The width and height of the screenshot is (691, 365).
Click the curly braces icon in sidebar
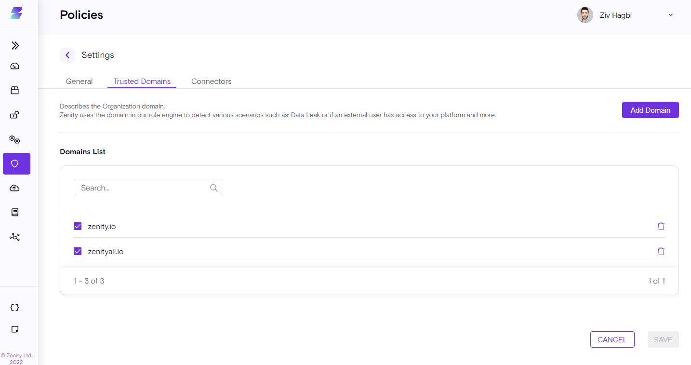point(15,308)
